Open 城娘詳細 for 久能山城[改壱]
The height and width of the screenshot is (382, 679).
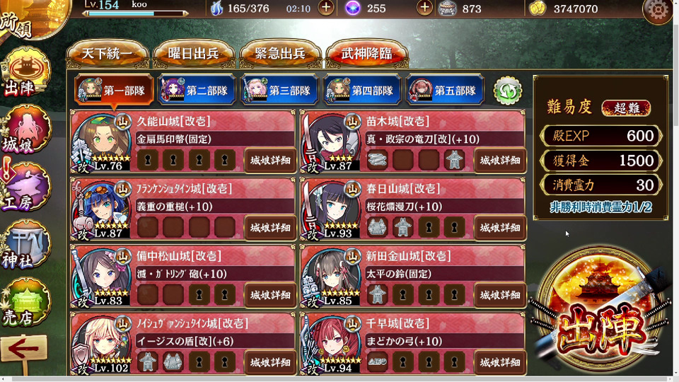pos(270,161)
